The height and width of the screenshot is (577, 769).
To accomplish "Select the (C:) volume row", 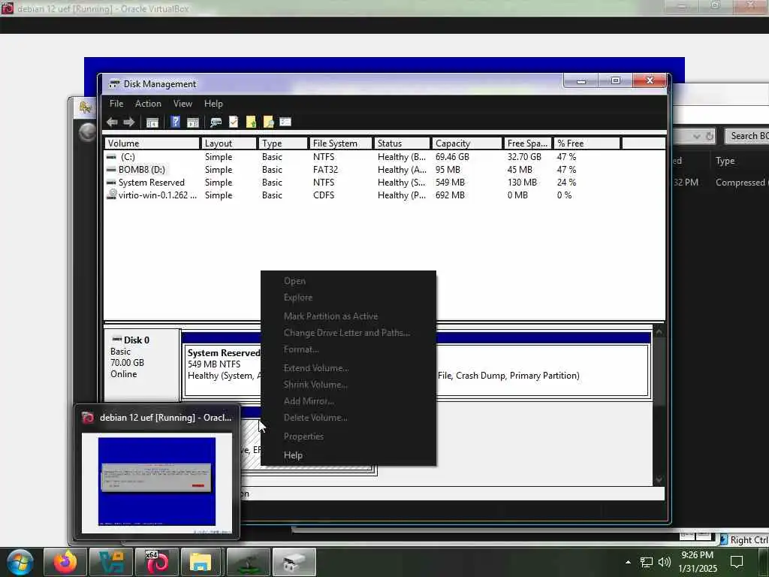I will pyautogui.click(x=384, y=157).
